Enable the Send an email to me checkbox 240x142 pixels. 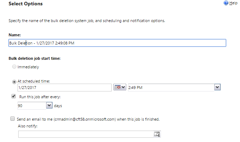[x=13, y=119]
